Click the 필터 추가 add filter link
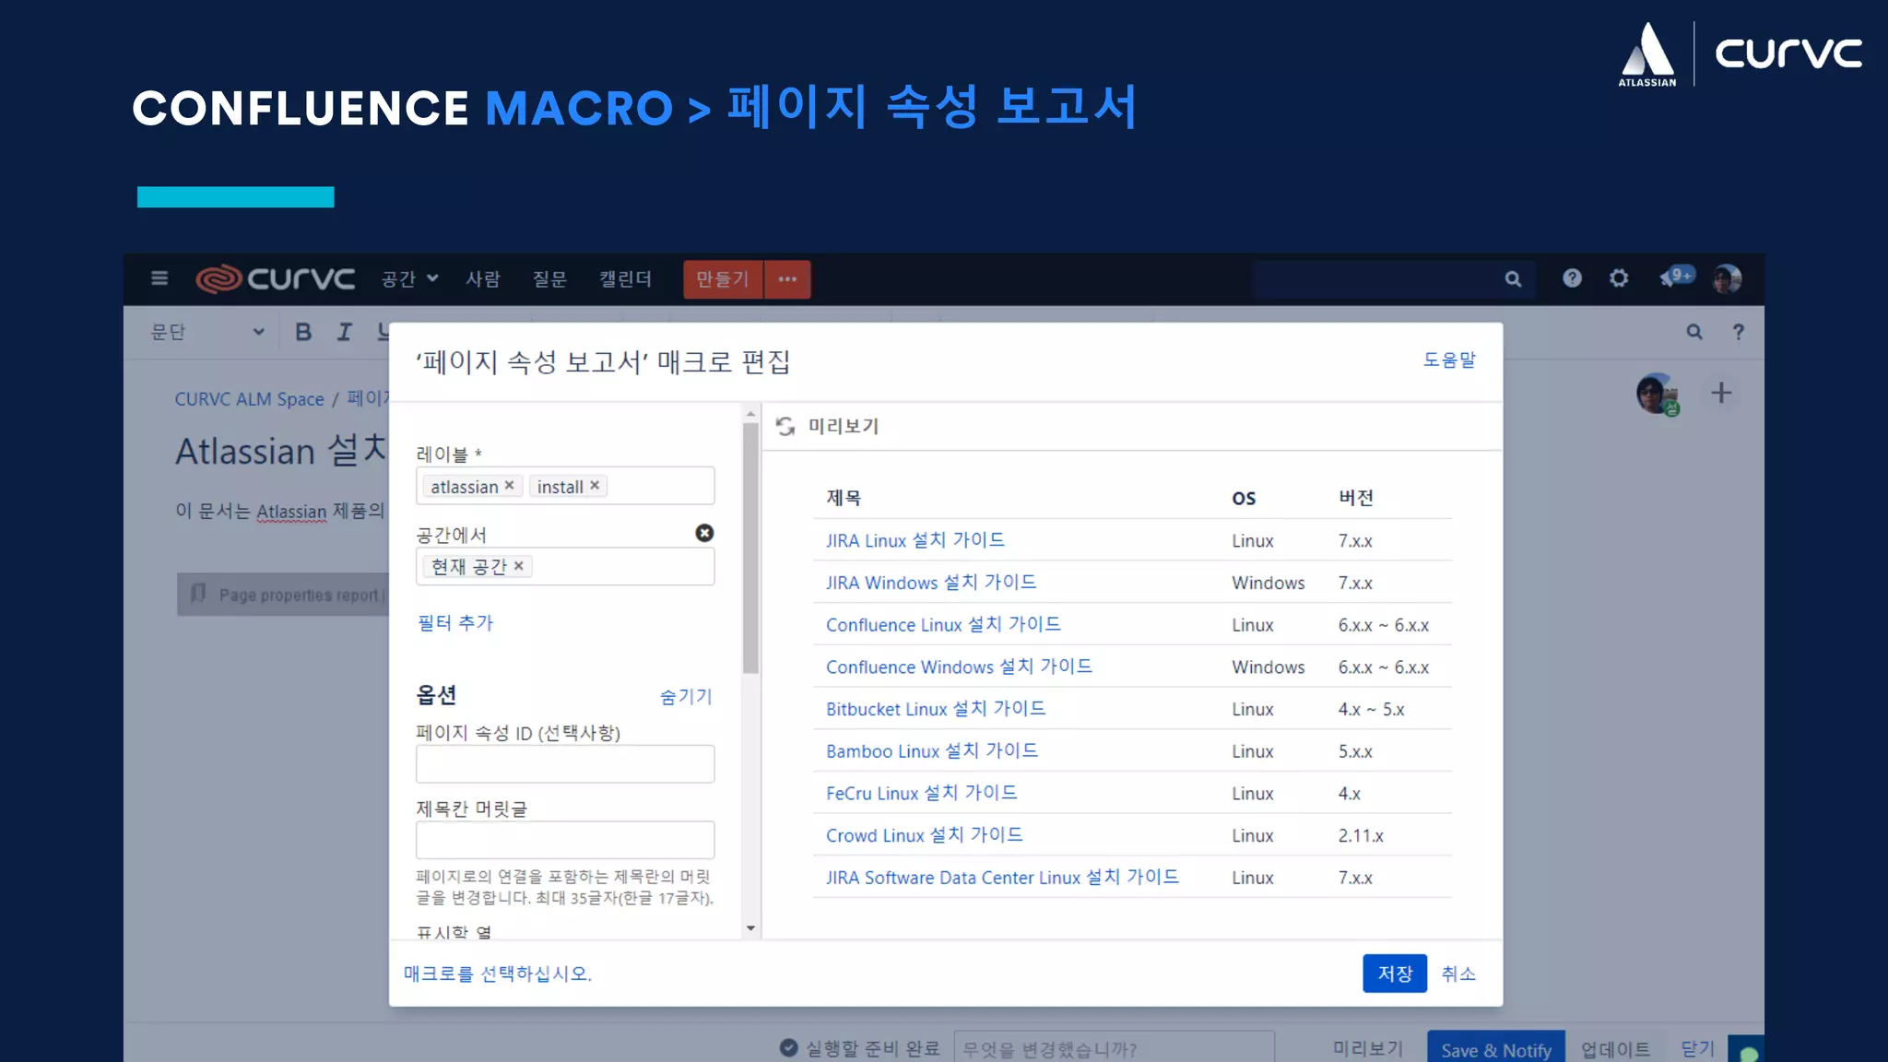Screen dimensions: 1888x1062 coord(455,623)
